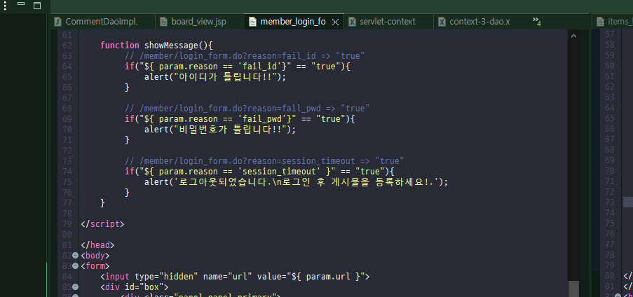The height and width of the screenshot is (297, 633).
Task: Click the JSP file icon on board_view.jsp tab
Action: pyautogui.click(x=163, y=22)
